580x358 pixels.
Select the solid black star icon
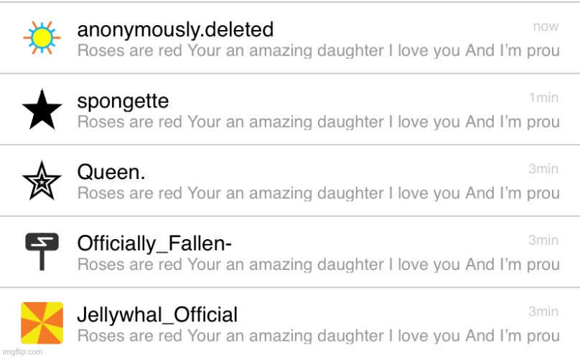coord(42,110)
